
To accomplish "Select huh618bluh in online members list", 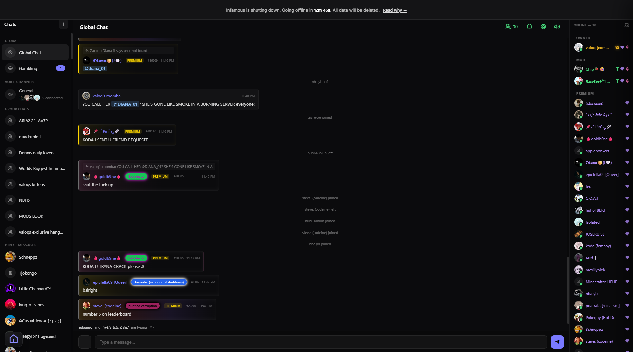I will click(x=602, y=210).
